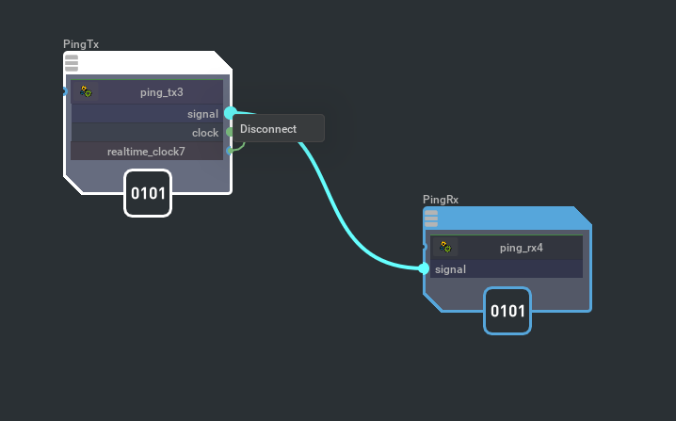Viewport: 676px width, 421px height.
Task: Click the 0101 badge on PingTx
Action: click(148, 193)
